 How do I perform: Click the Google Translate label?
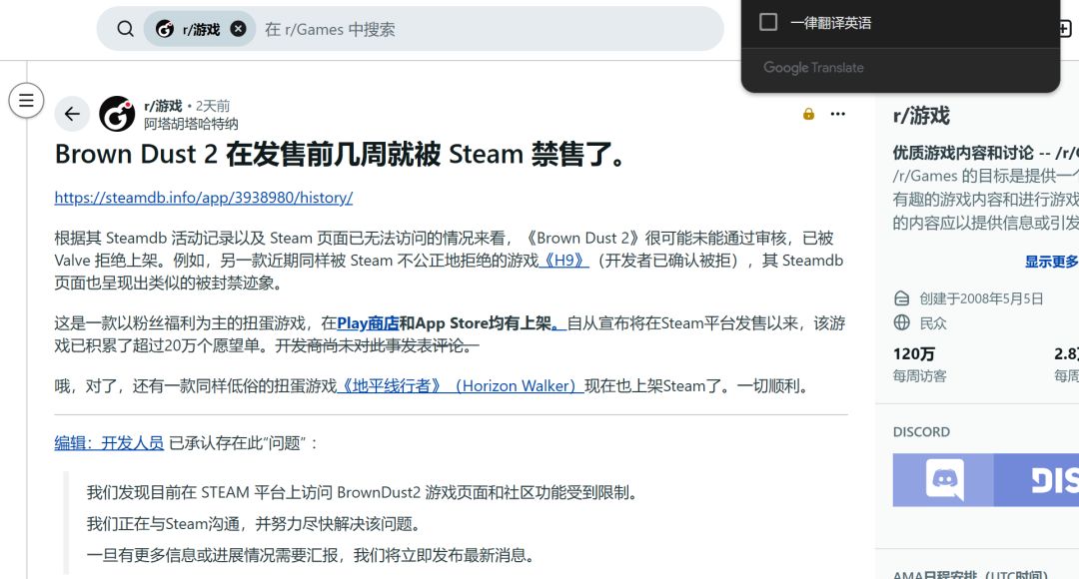[813, 68]
